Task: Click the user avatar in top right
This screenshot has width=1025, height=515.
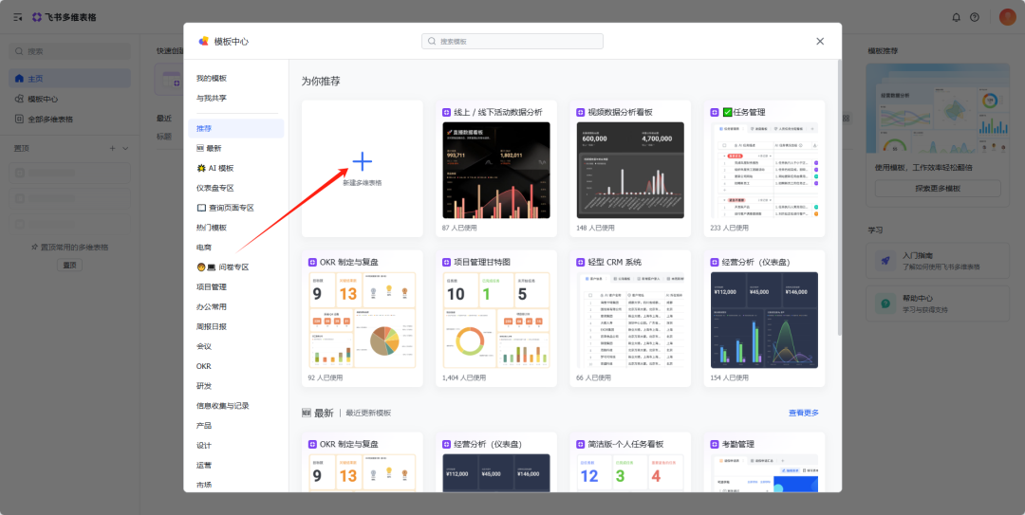Action: pyautogui.click(x=1007, y=17)
